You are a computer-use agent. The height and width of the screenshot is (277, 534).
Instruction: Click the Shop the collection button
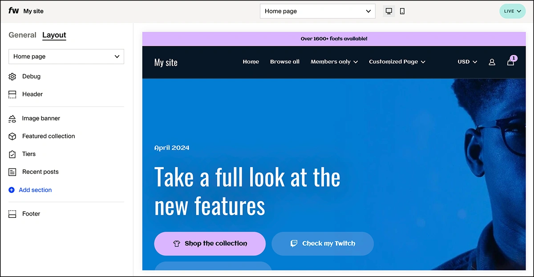click(x=210, y=244)
